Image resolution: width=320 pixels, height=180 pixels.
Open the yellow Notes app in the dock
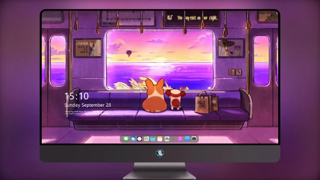[x=160, y=139]
